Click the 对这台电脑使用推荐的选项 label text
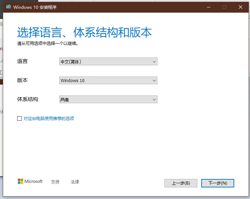The image size is (250, 199). 49,118
